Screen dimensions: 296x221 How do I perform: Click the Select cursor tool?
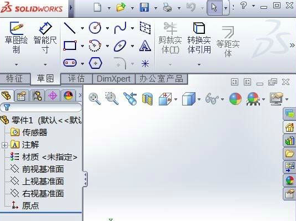214,8
